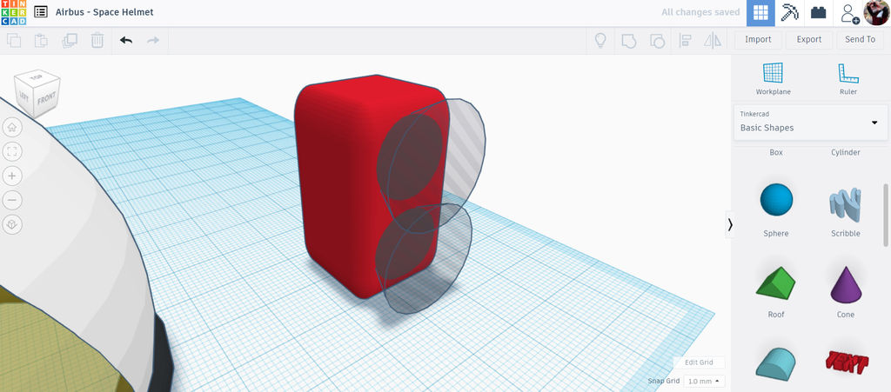Open the Bricks mode
Viewport: 891px width, 392px height.
pyautogui.click(x=818, y=12)
